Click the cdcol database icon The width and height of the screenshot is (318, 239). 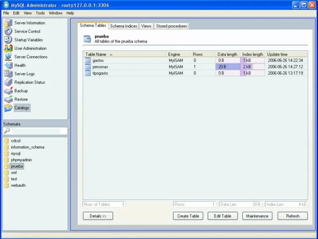6,141
